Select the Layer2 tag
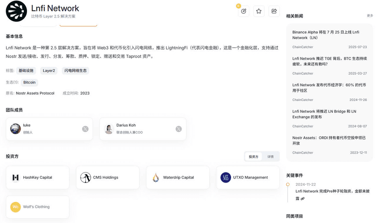Screen dimensions: 380x223 [x=49, y=71]
